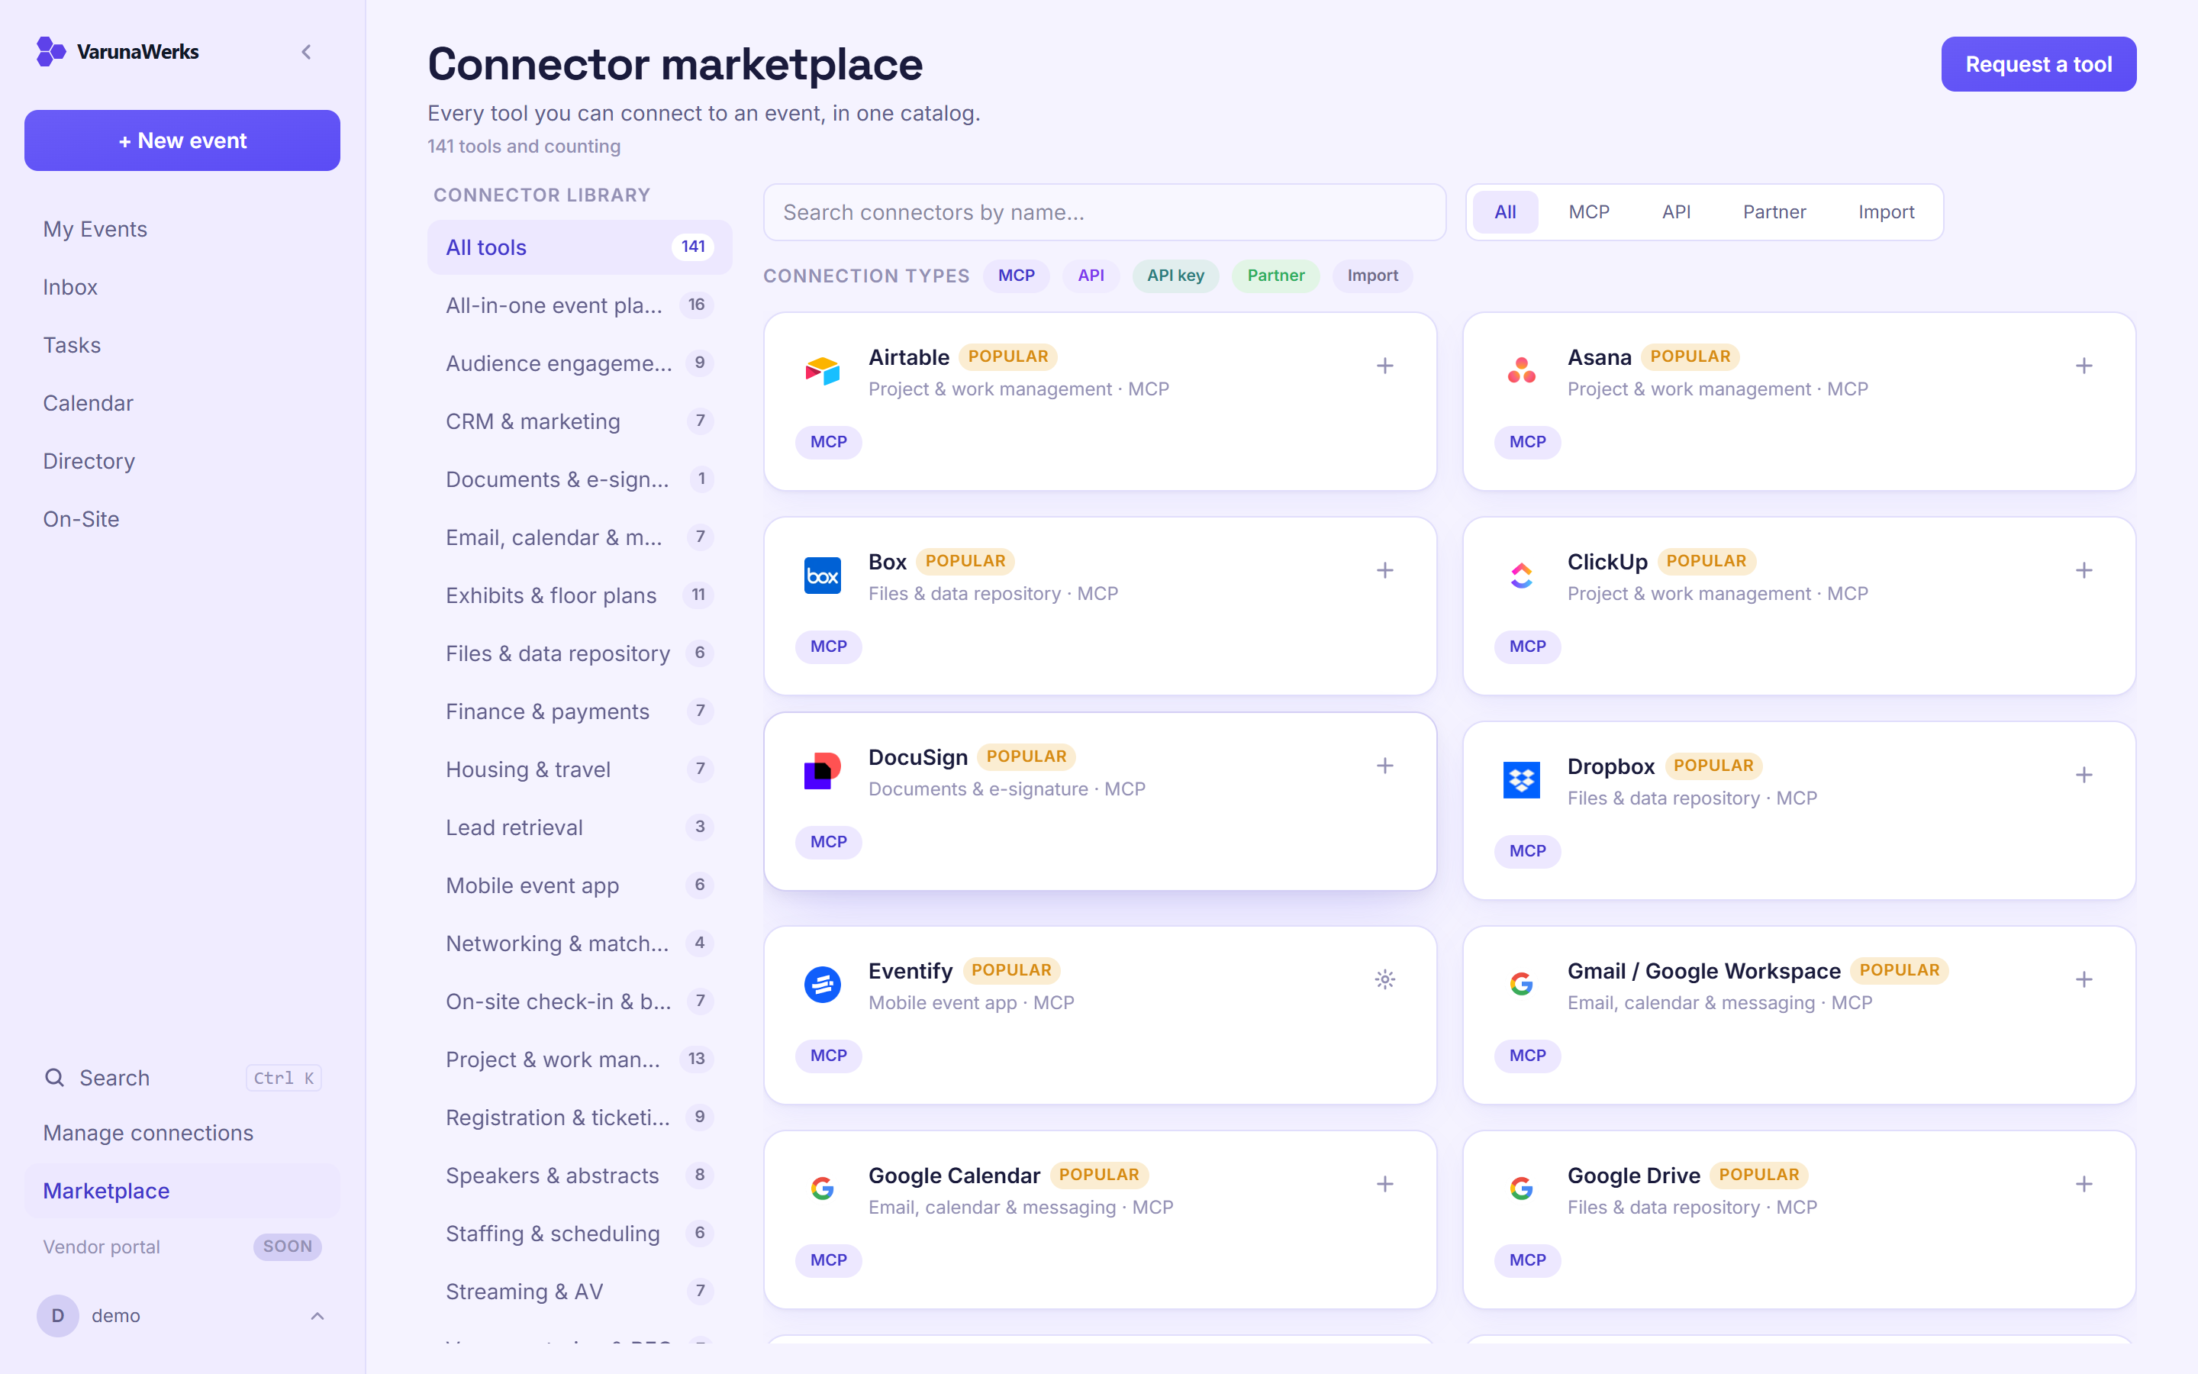Click the demo user avatar
The height and width of the screenshot is (1374, 2198).
coord(57,1315)
